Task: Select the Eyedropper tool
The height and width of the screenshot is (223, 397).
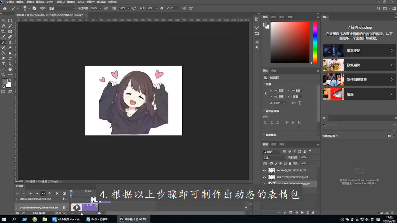Action: click(x=3, y=37)
